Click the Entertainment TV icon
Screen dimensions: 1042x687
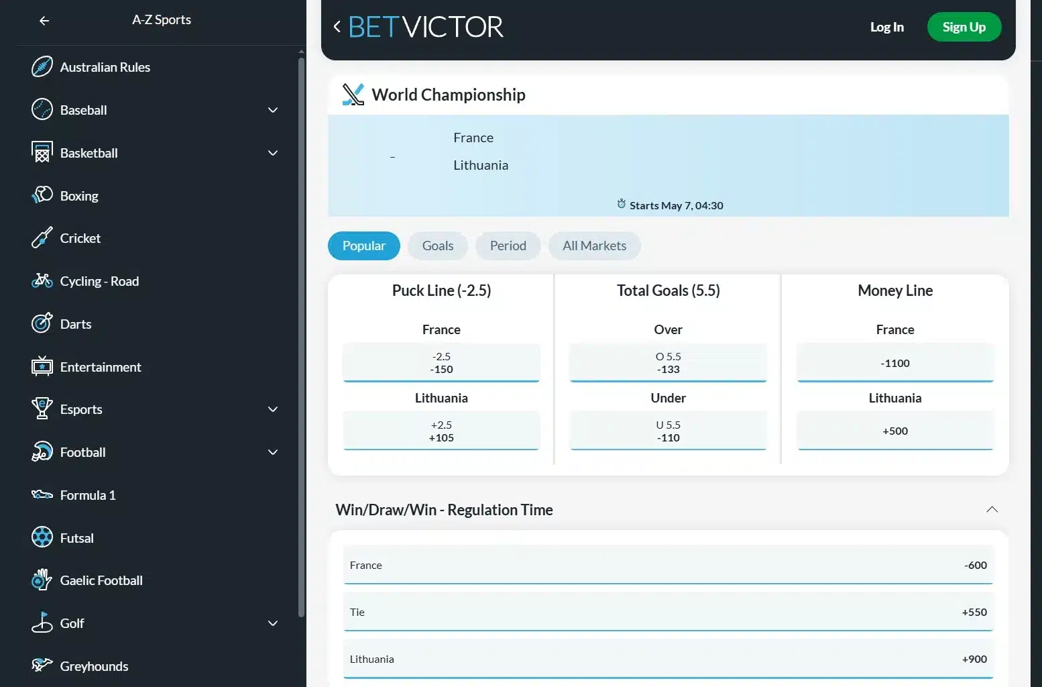42,366
